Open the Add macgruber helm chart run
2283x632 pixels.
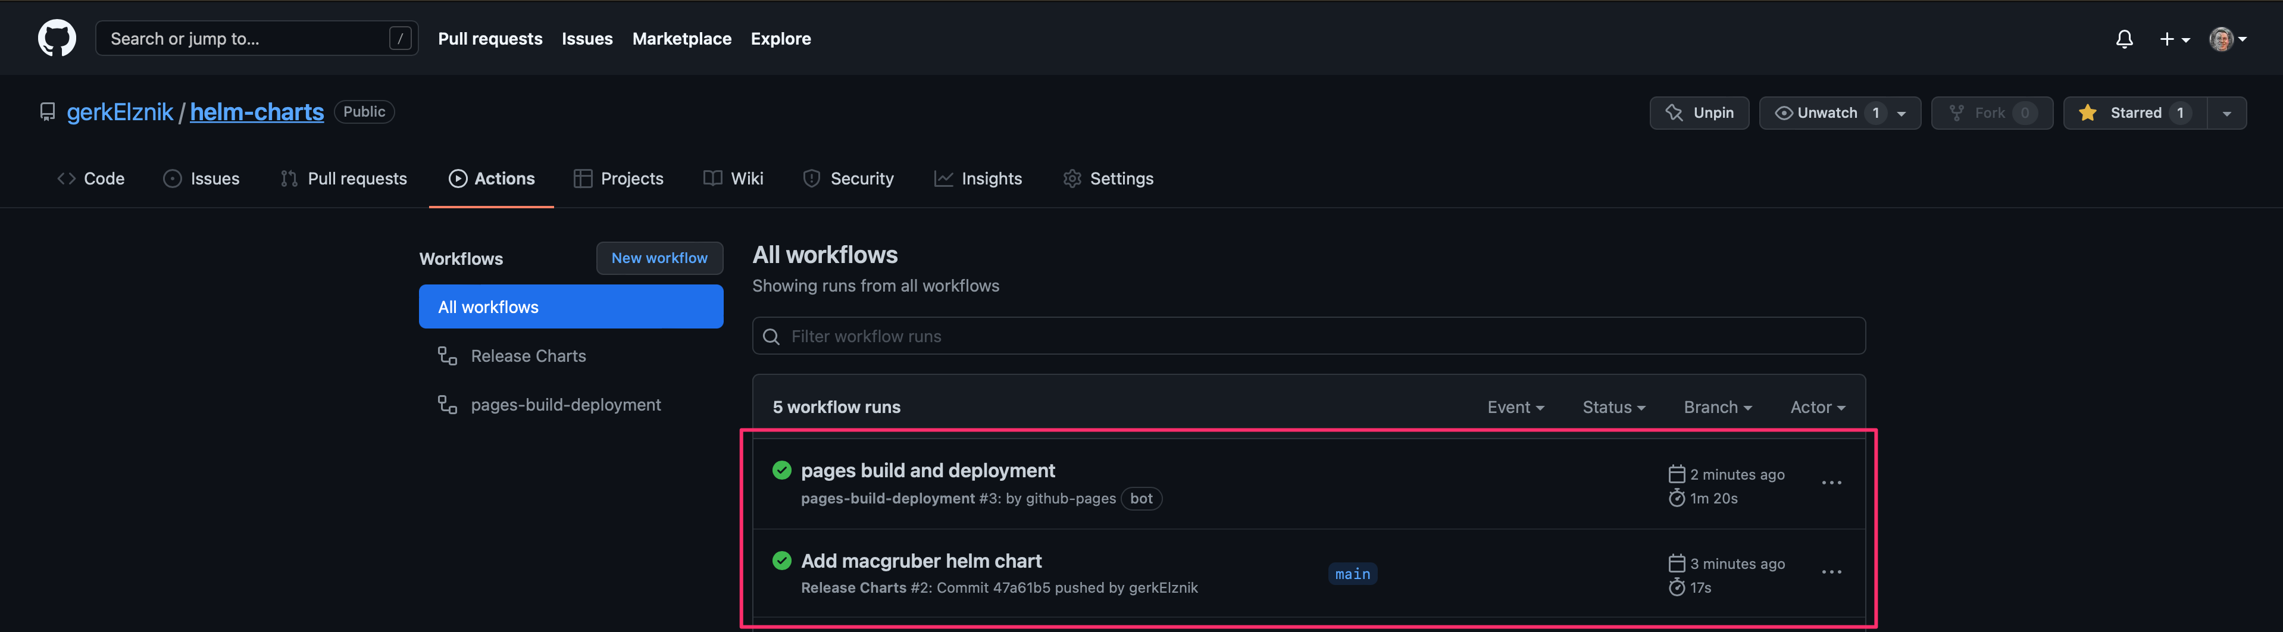(x=921, y=560)
